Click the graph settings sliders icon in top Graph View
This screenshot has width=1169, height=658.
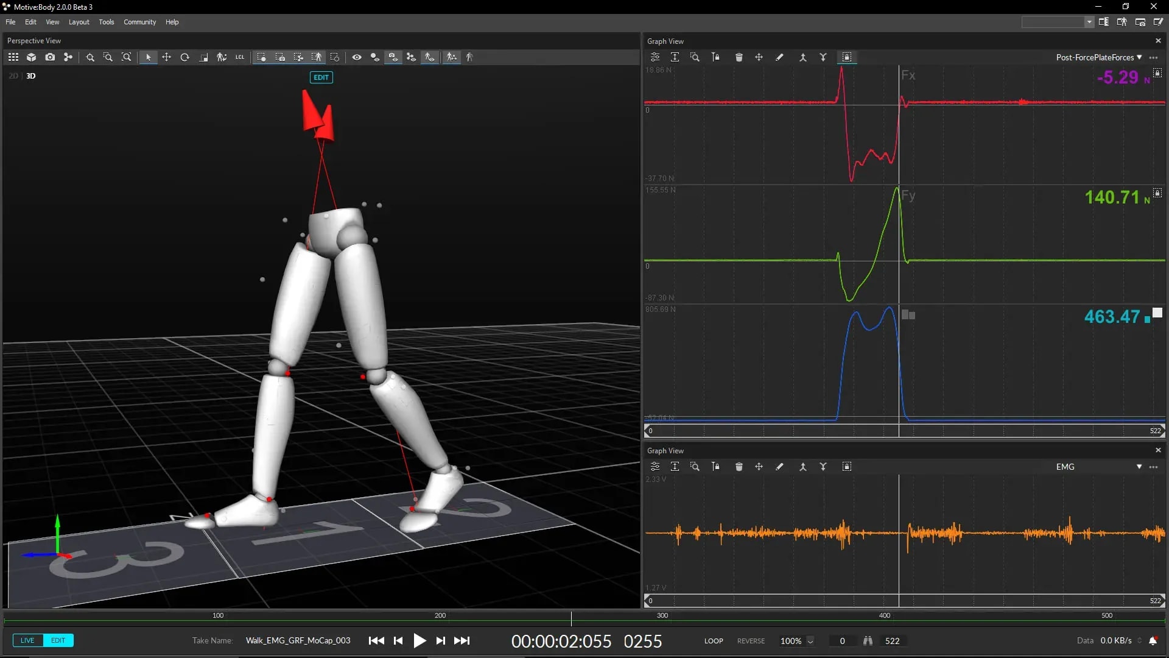click(655, 57)
